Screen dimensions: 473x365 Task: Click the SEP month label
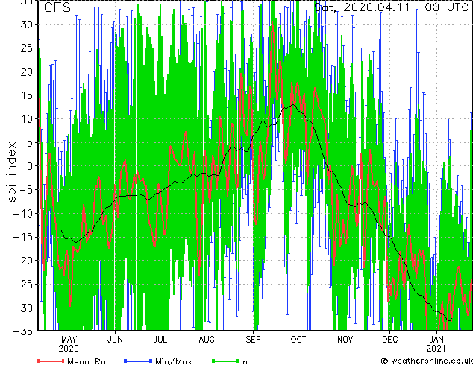253,340
